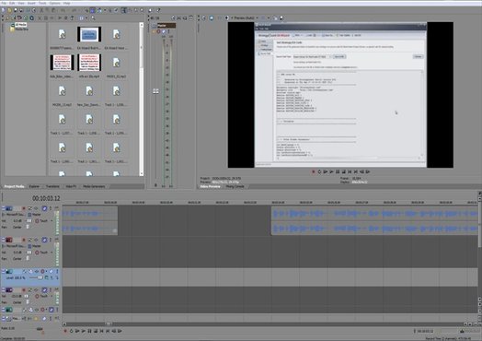The image size is (482, 341).
Task: Click Pause under the video preview
Action: coord(338,172)
